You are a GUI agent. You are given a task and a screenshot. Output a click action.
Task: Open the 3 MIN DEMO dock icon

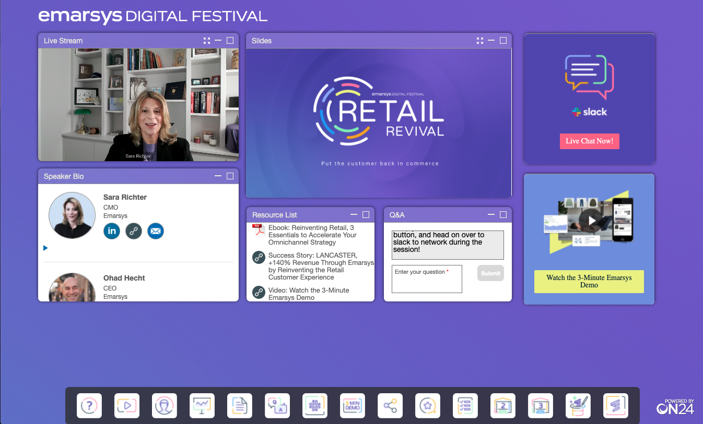click(353, 406)
